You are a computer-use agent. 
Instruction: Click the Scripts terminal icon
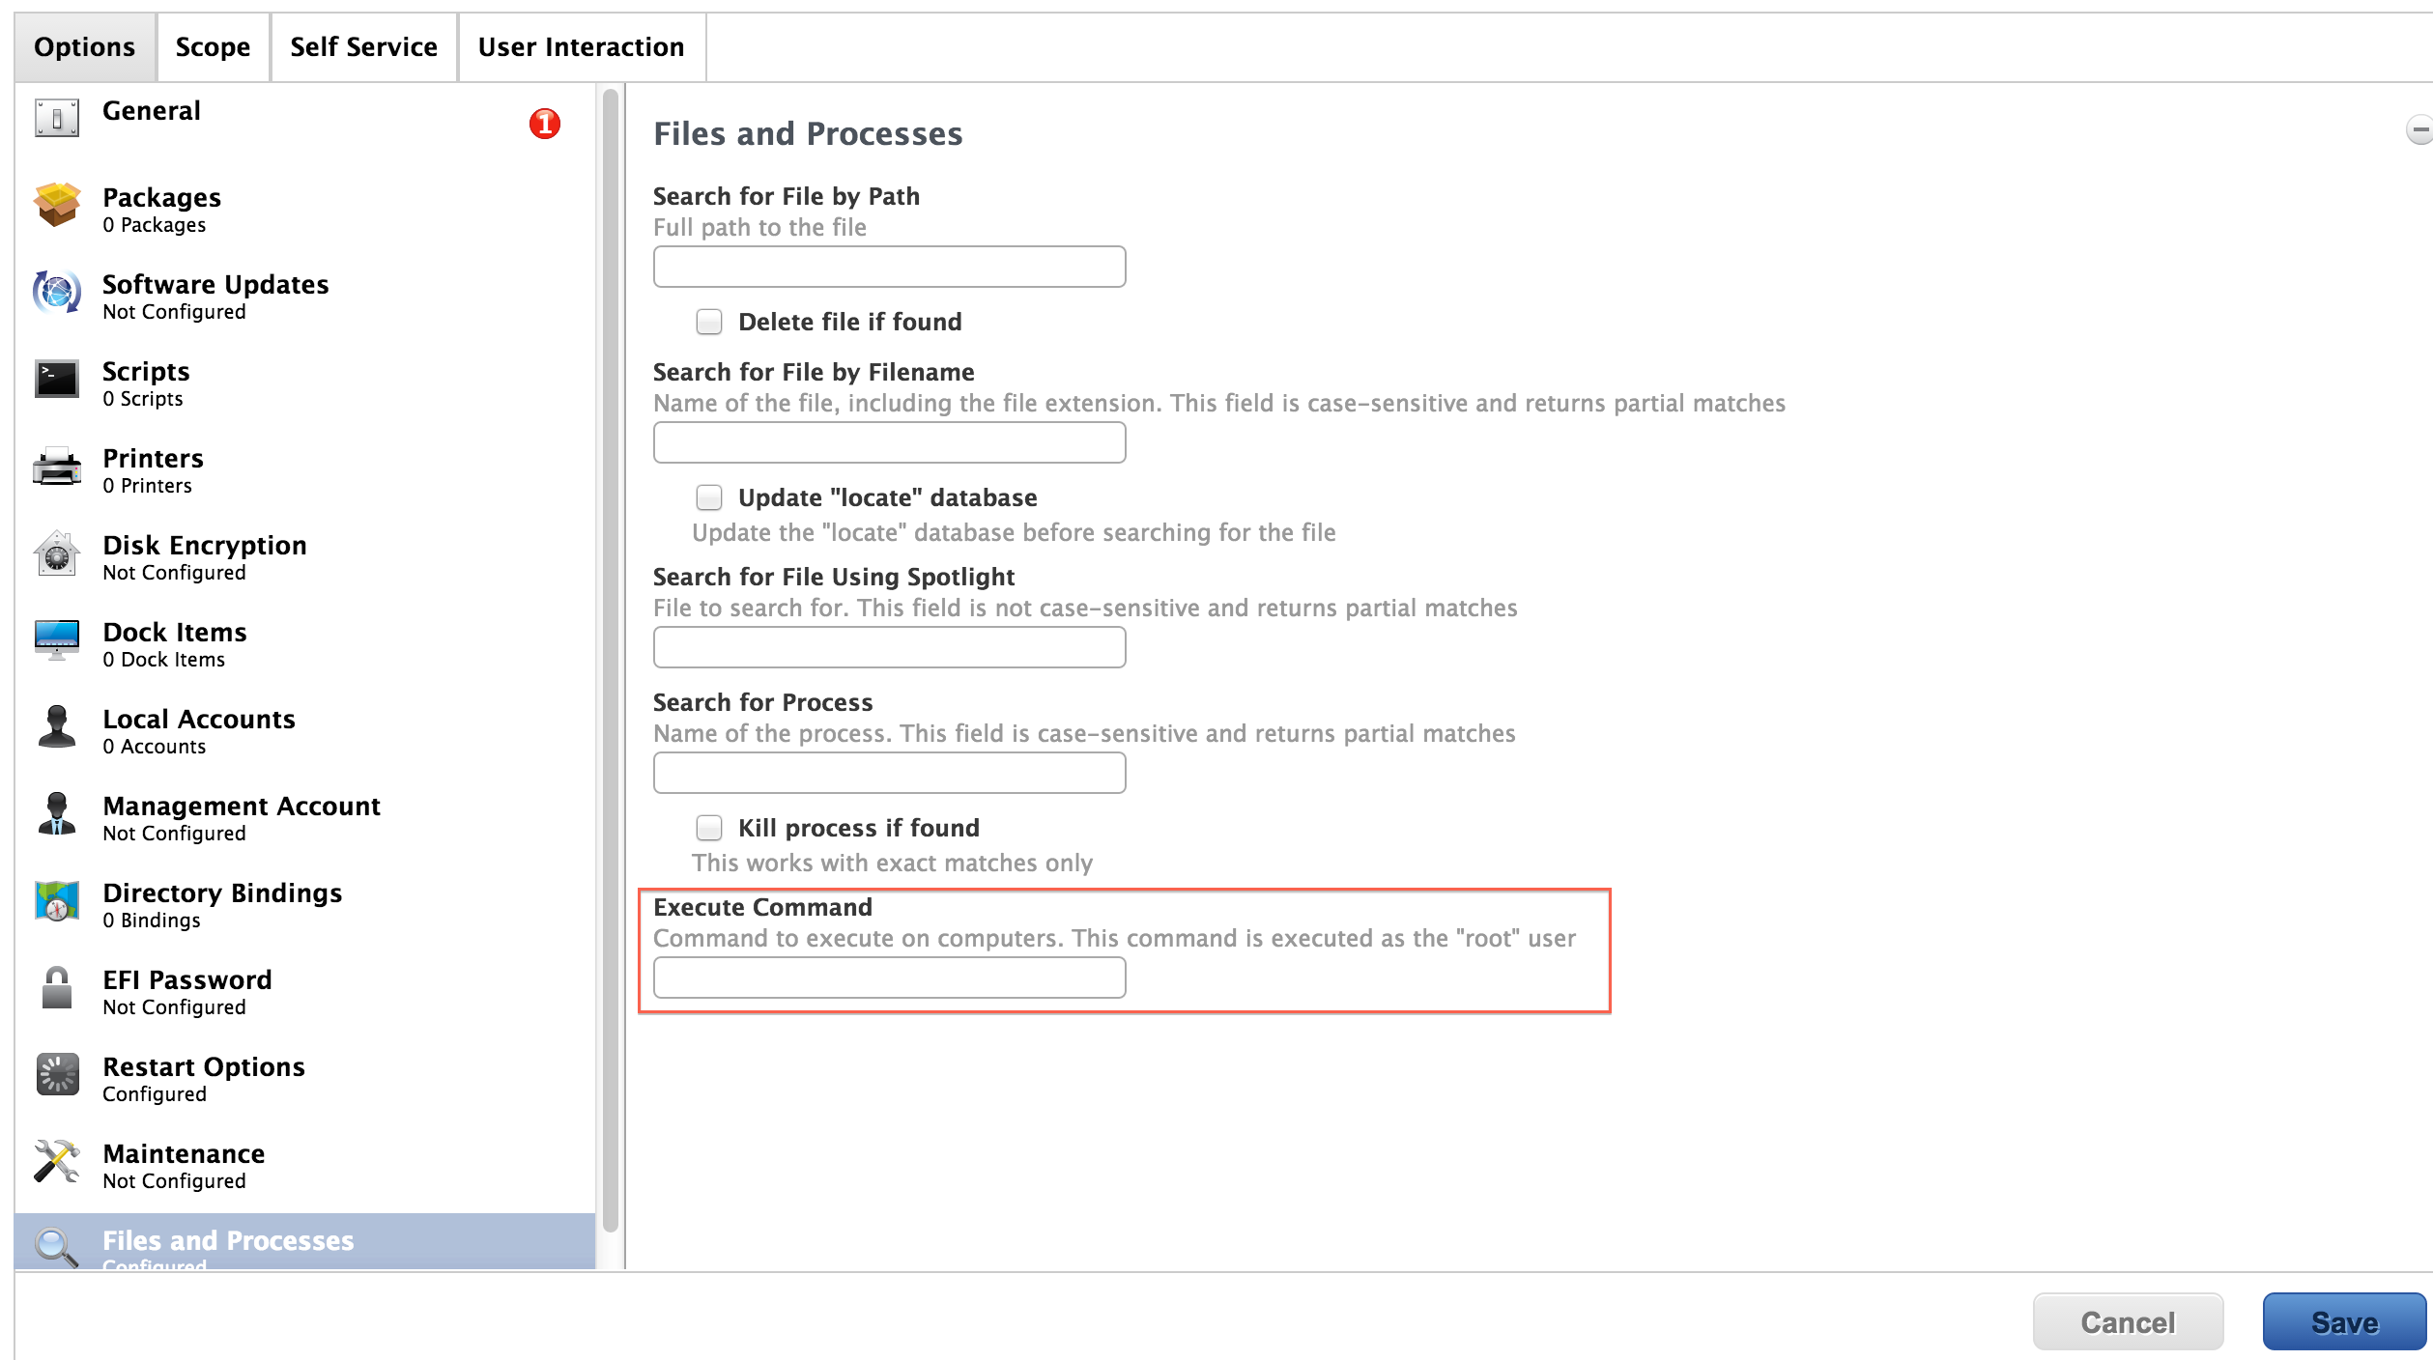(x=57, y=379)
